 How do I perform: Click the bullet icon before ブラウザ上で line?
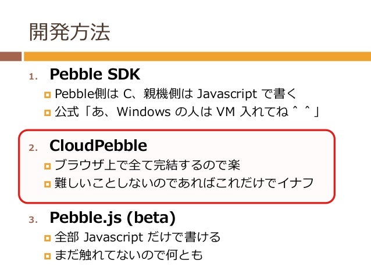[48, 167]
